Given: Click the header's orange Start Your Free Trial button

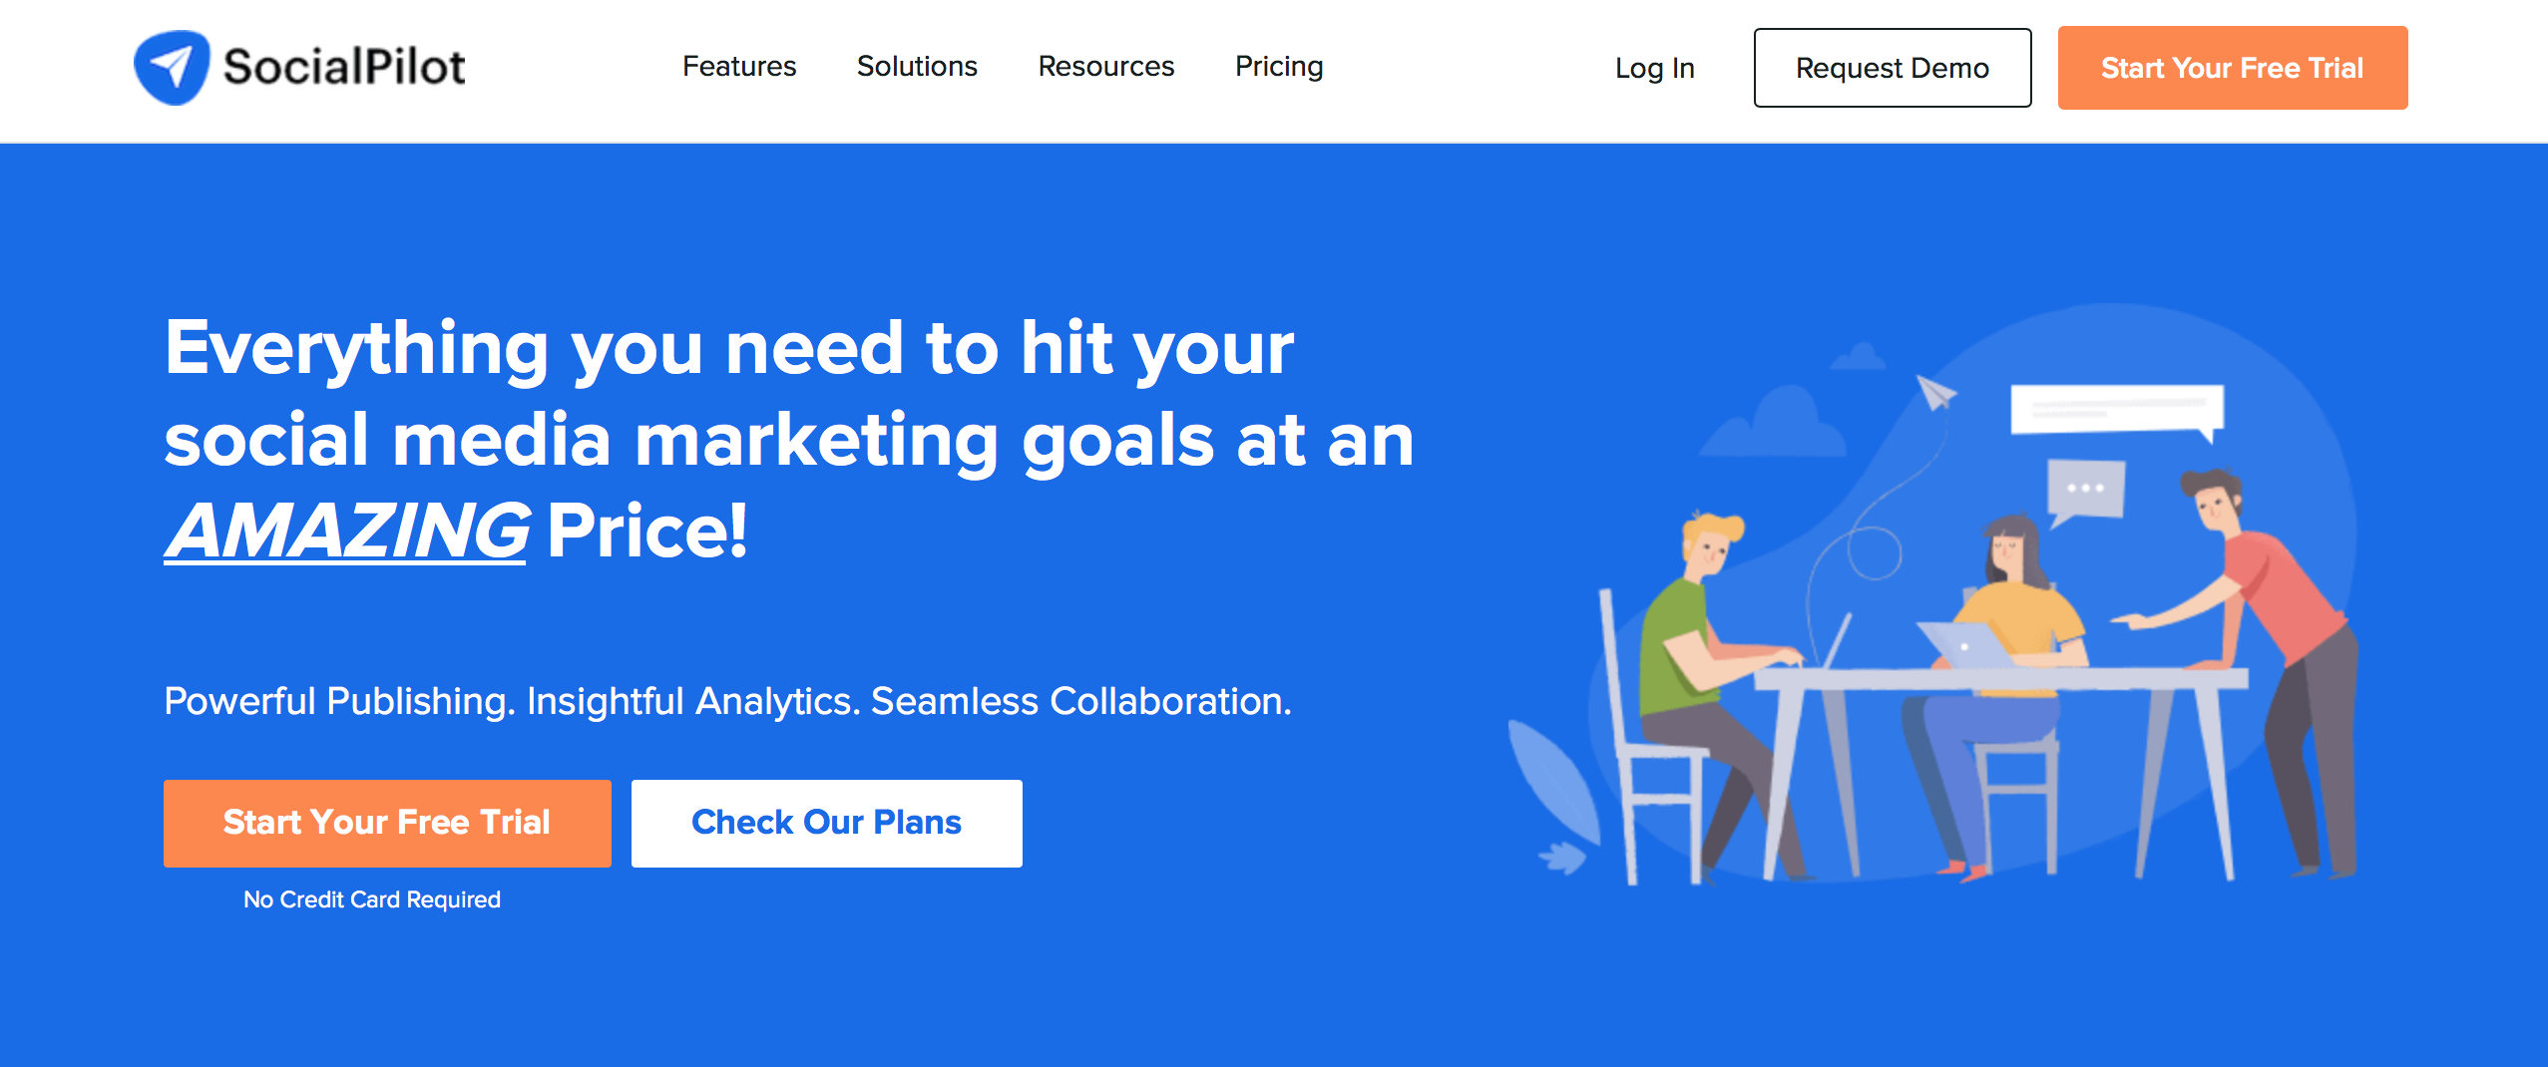Looking at the screenshot, I should click(x=2232, y=69).
